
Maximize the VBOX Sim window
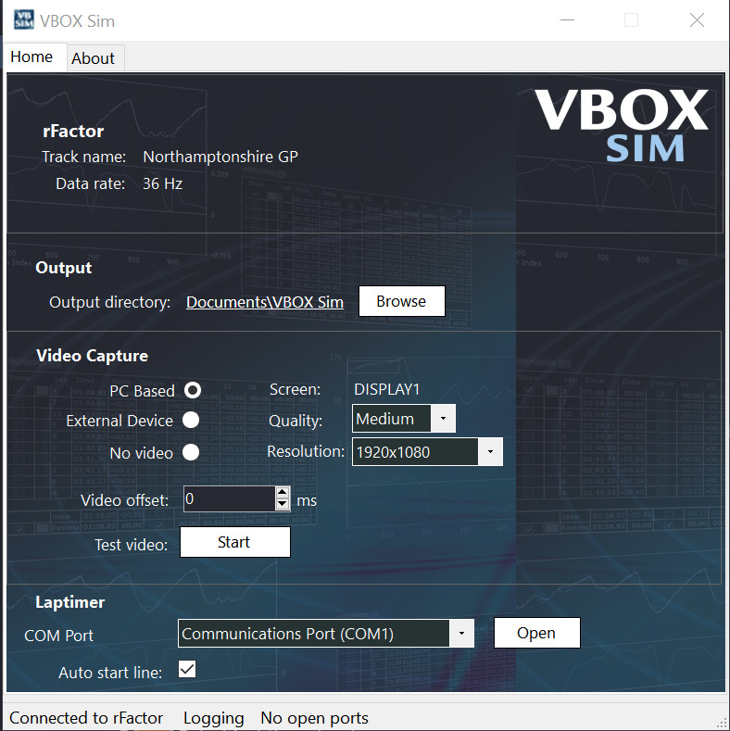click(631, 19)
